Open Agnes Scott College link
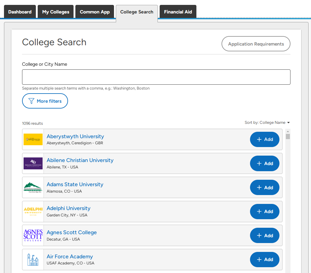Screen dimensions: 311x273 [72, 232]
